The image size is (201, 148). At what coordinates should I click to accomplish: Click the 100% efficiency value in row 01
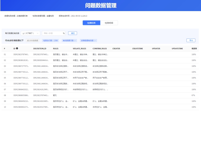point(194,55)
